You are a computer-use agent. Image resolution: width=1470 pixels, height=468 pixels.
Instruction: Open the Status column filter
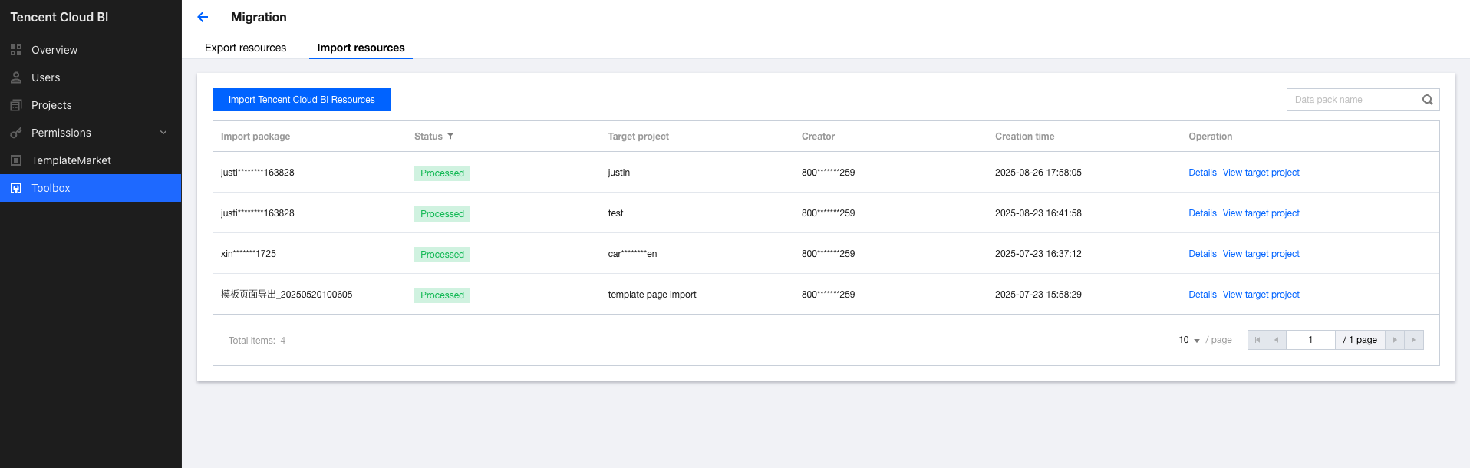[x=450, y=137]
